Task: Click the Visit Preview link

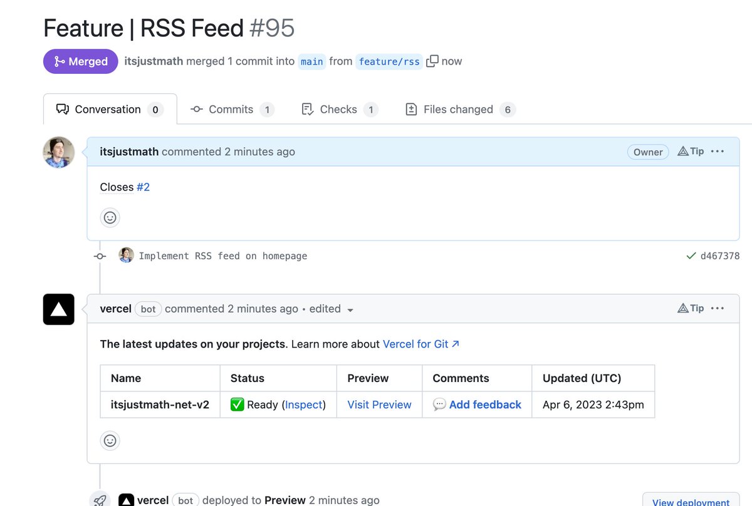Action: (x=380, y=405)
